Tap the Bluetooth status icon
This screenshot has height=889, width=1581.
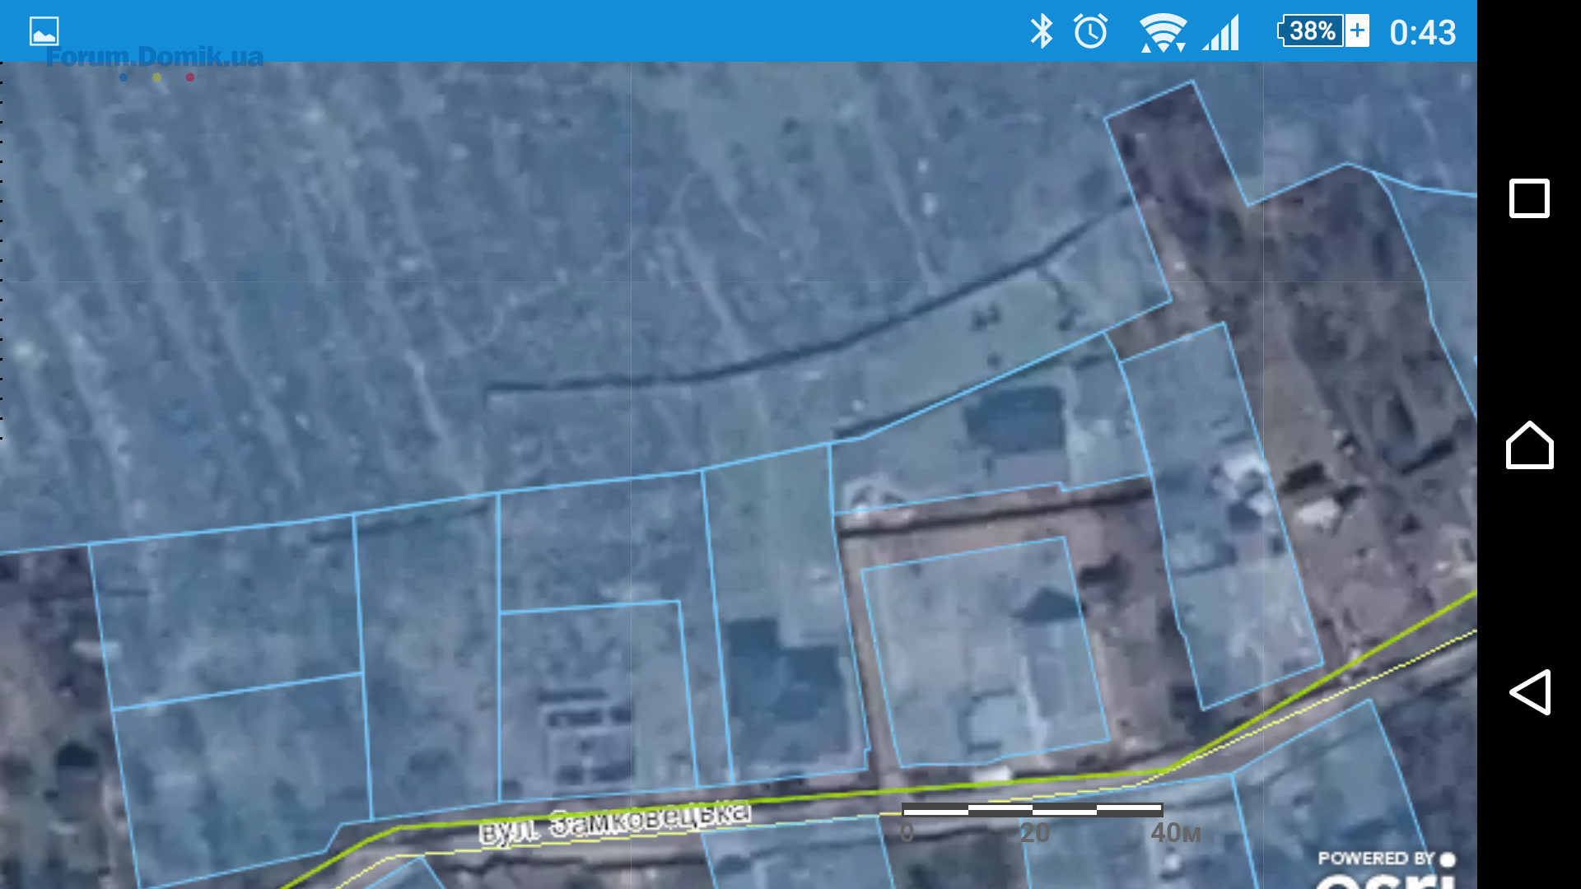1041,31
